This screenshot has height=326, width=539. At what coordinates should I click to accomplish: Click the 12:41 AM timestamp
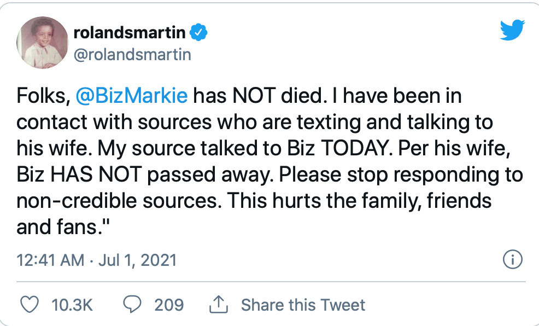(x=51, y=259)
